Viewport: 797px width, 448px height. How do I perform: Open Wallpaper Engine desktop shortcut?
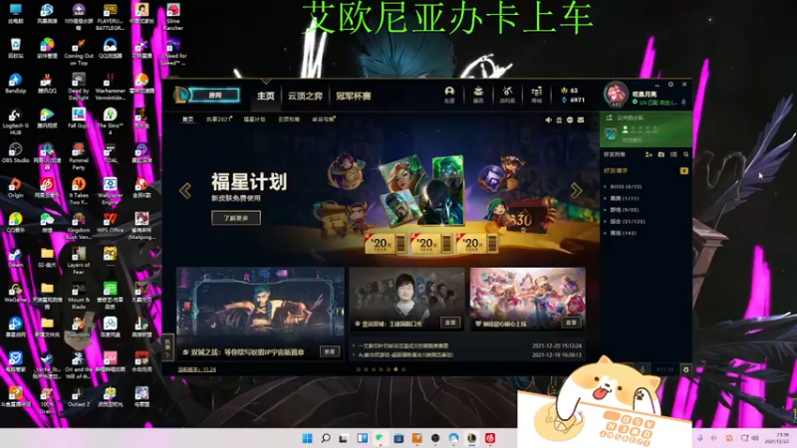[x=110, y=190]
